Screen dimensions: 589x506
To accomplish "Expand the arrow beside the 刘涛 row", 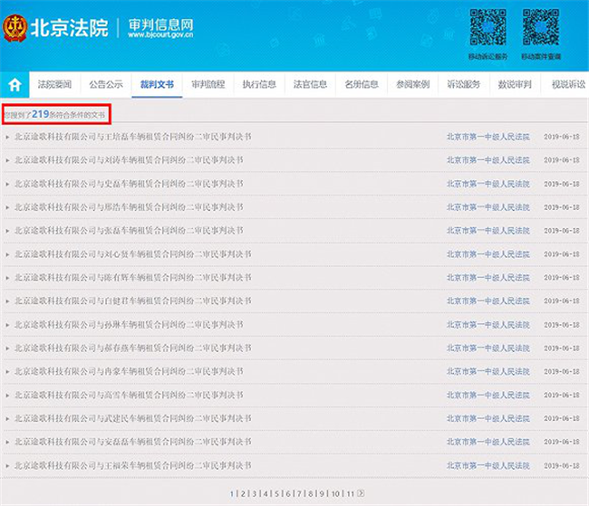I will [7, 160].
